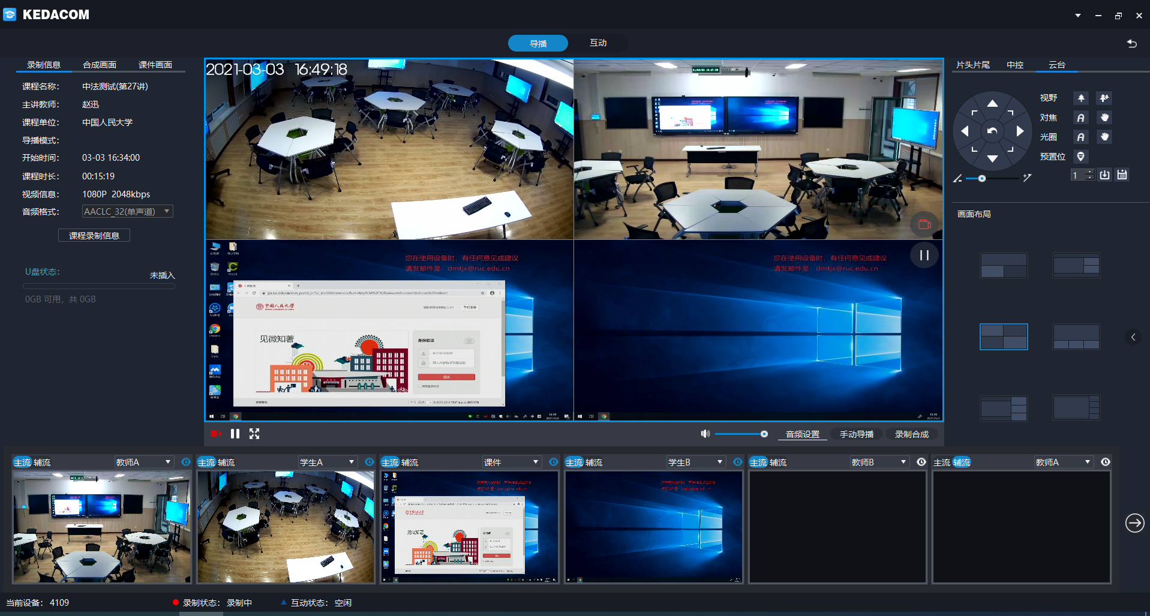The height and width of the screenshot is (616, 1150).
Task: Pause recording with the pause button
Action: point(235,434)
